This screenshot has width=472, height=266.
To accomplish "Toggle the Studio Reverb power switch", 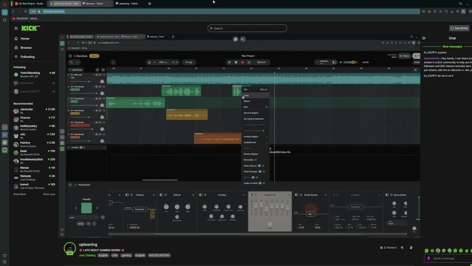I will coord(296,195).
